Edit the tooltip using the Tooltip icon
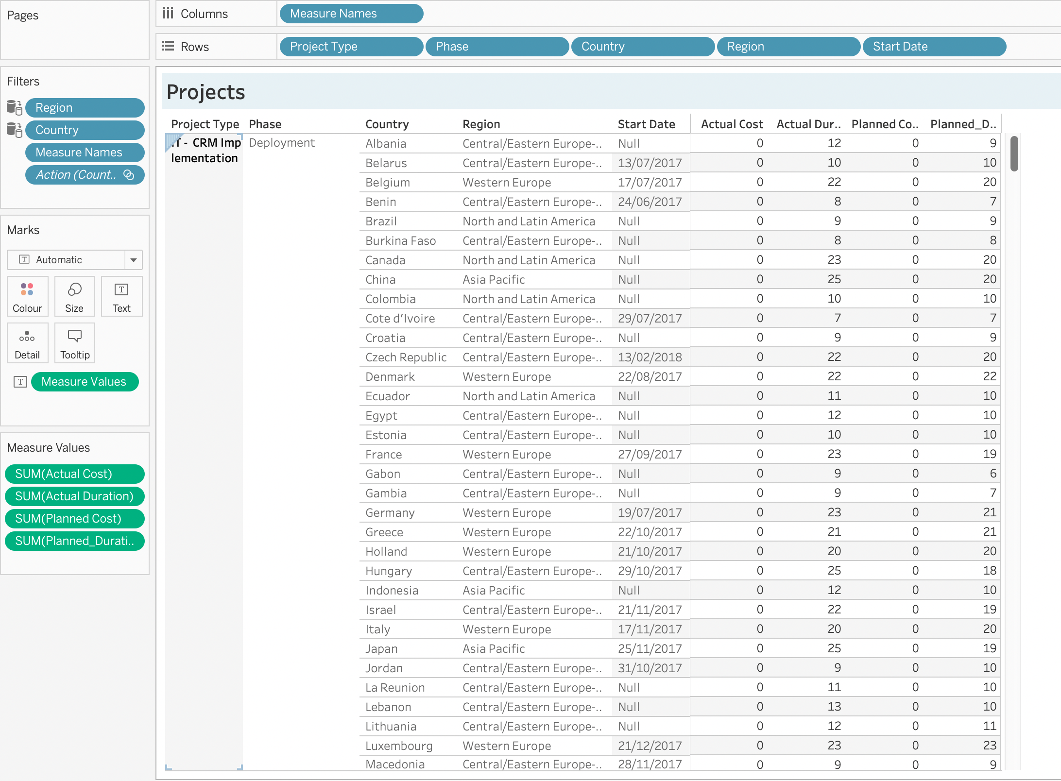This screenshot has height=781, width=1061. 74,342
